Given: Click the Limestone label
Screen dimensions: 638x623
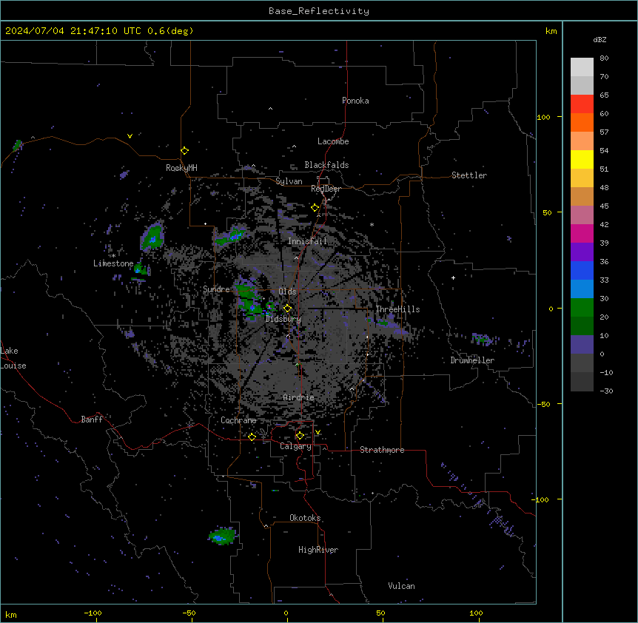Looking at the screenshot, I should coord(113,263).
